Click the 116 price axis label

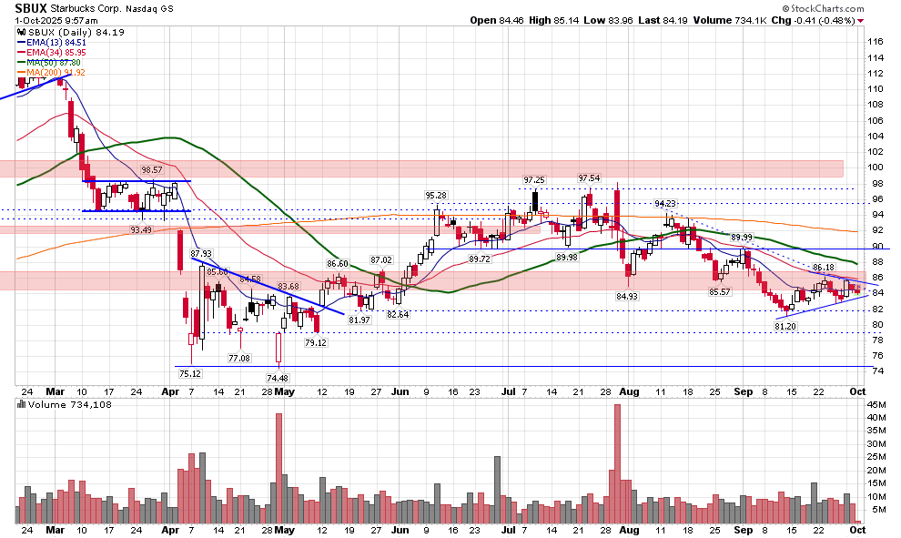coord(876,42)
